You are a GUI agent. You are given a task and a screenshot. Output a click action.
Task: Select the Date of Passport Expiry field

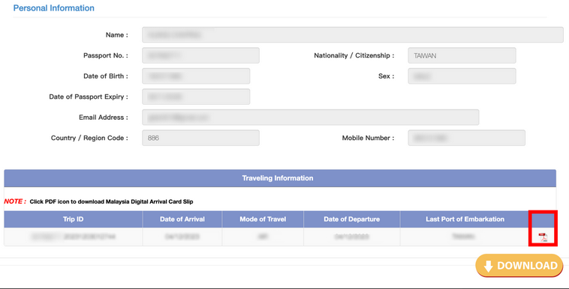pyautogui.click(x=196, y=97)
